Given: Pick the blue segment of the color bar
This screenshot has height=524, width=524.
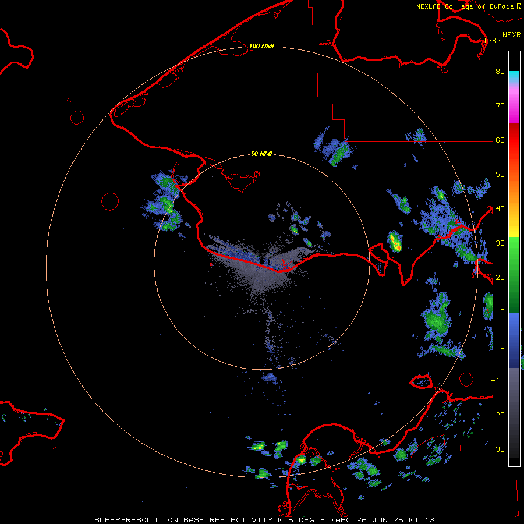Looking at the screenshot, I should tap(514, 341).
